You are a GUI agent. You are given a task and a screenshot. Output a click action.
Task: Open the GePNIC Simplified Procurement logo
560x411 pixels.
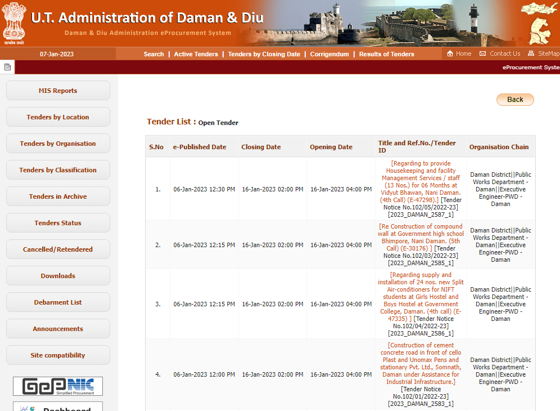coord(58,386)
